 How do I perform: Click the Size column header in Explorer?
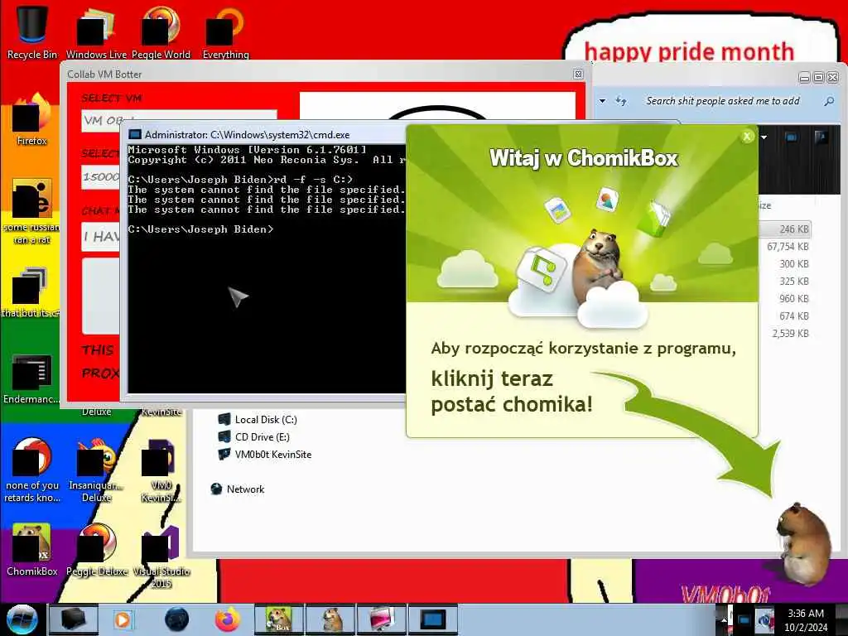[x=765, y=205]
